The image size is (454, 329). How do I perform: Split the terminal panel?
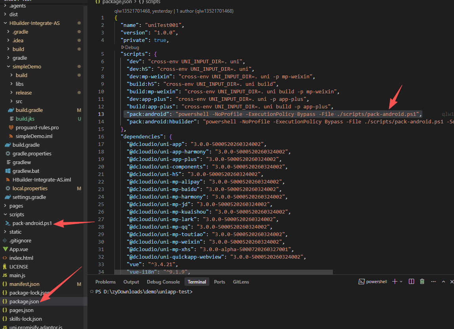[x=411, y=282]
